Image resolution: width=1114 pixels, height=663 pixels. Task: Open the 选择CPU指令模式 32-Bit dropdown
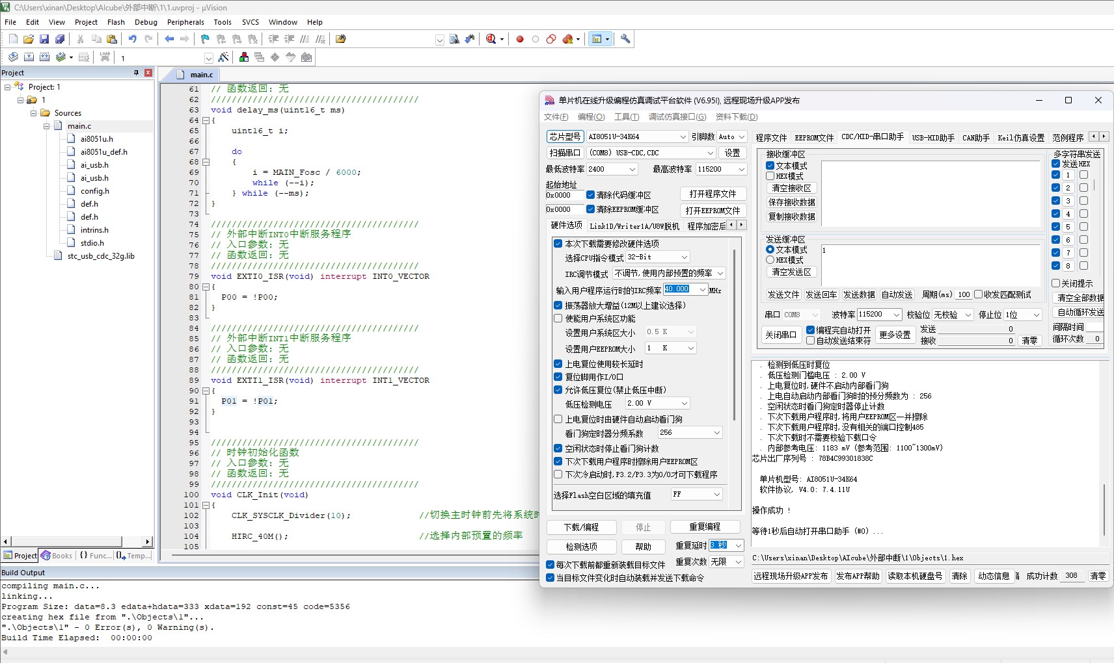[x=657, y=257]
